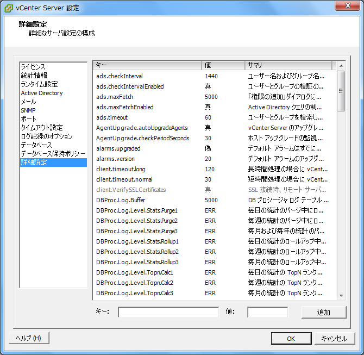Click the 値 input field
Screen dimensions: 364x355
tap(267, 312)
